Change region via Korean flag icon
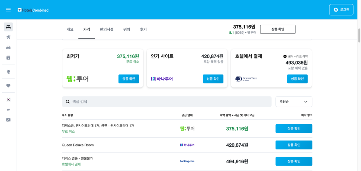 8,99
